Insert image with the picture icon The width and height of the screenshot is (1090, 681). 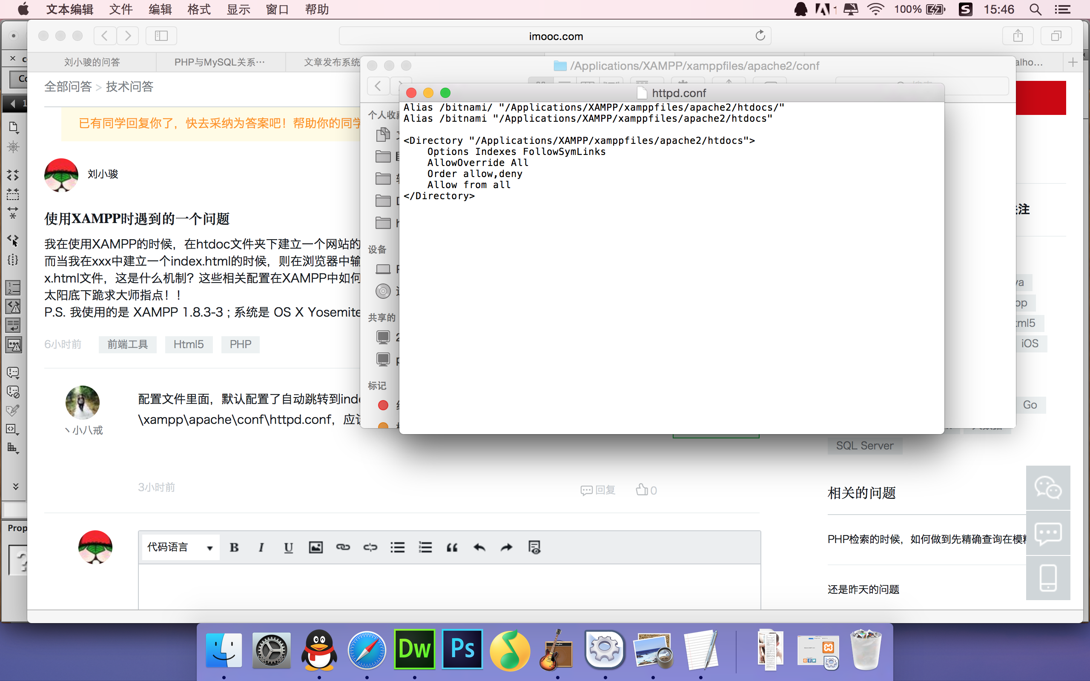point(316,547)
